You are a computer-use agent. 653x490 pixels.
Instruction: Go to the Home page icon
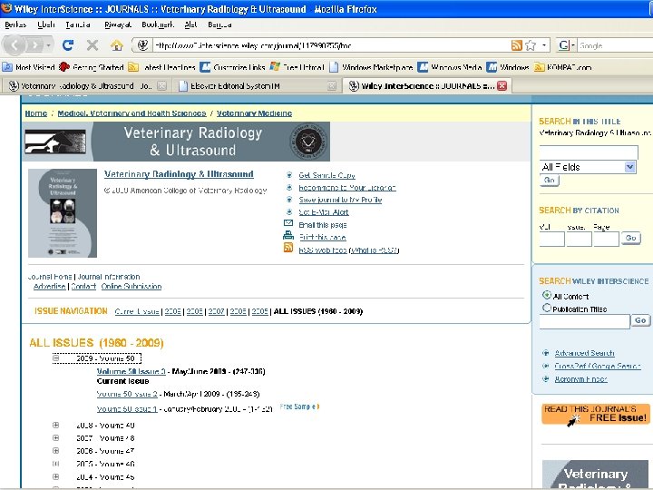click(117, 45)
